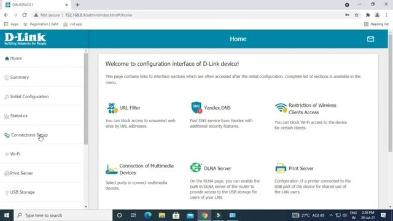This screenshot has width=393, height=221.
Task: Open the Apps bookmark shortcut
Action: (11, 25)
